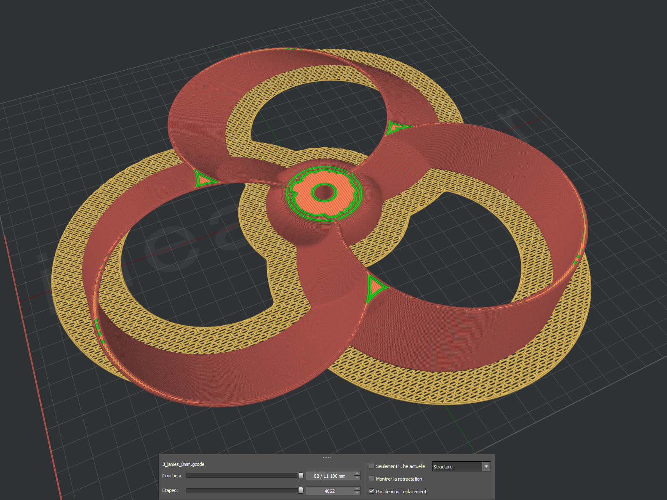Click the central hub hole of the propeller
Image resolution: width=667 pixels, height=500 pixels.
coord(324,193)
